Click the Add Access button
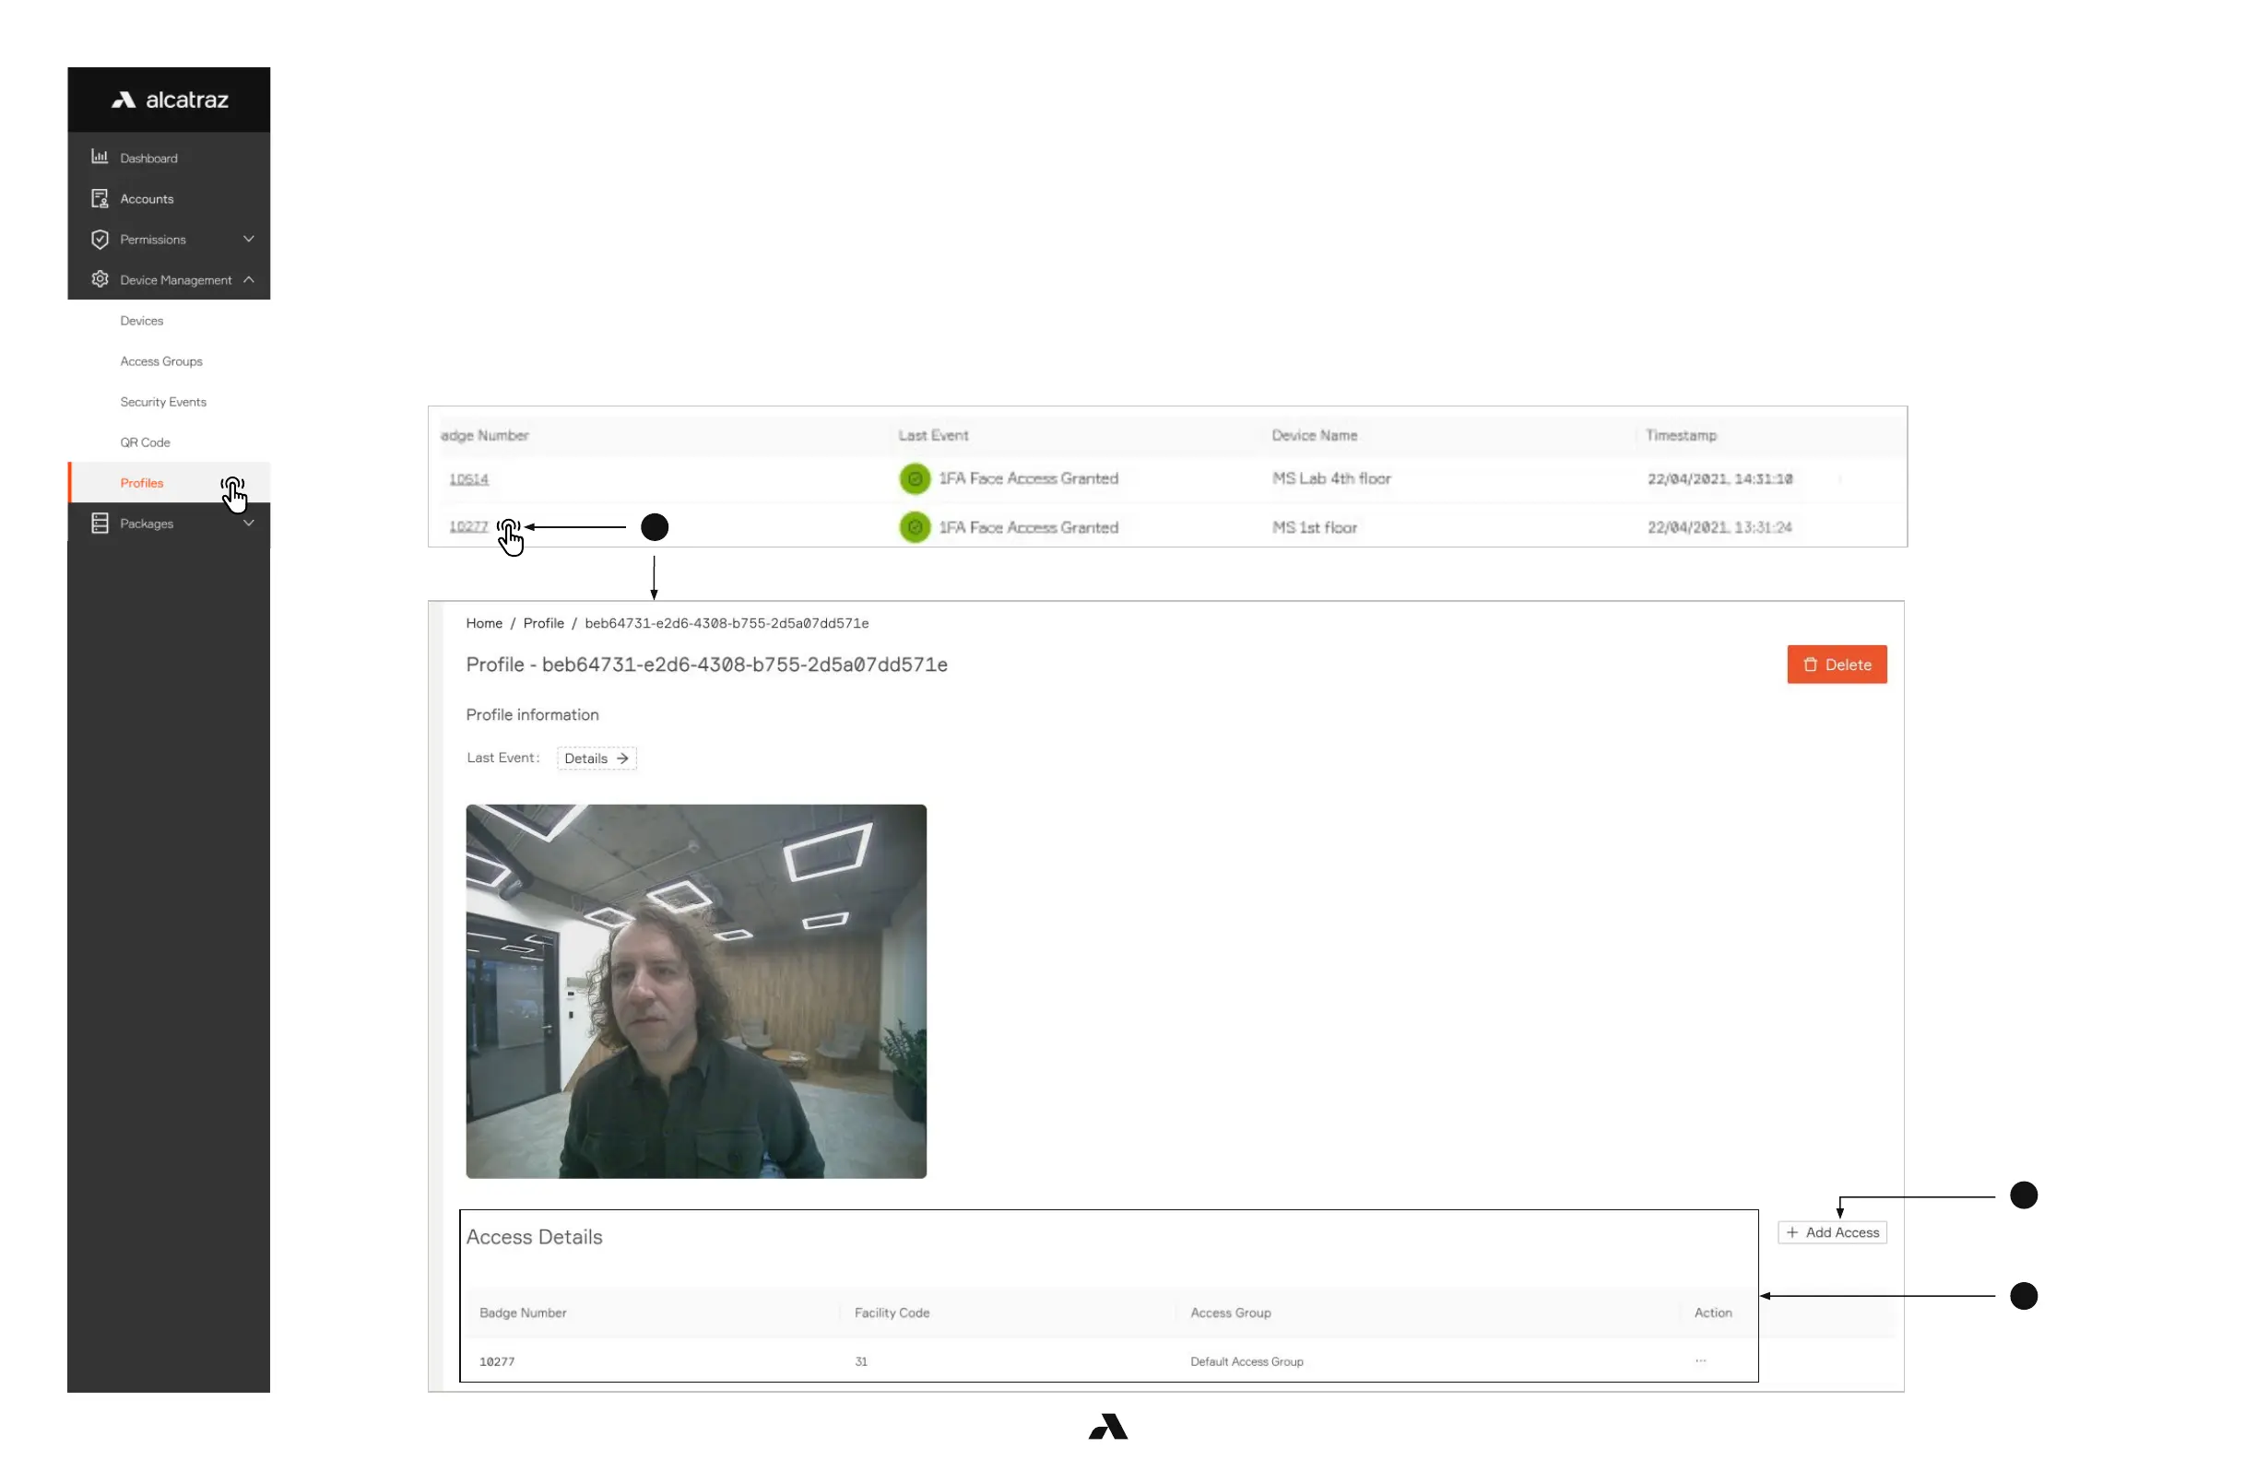Image resolution: width=2257 pixels, height=1460 pixels. tap(1832, 1232)
